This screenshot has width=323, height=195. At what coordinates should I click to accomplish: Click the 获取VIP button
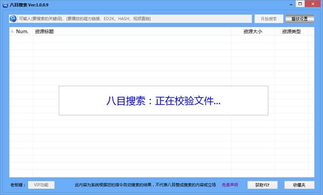pos(263,185)
